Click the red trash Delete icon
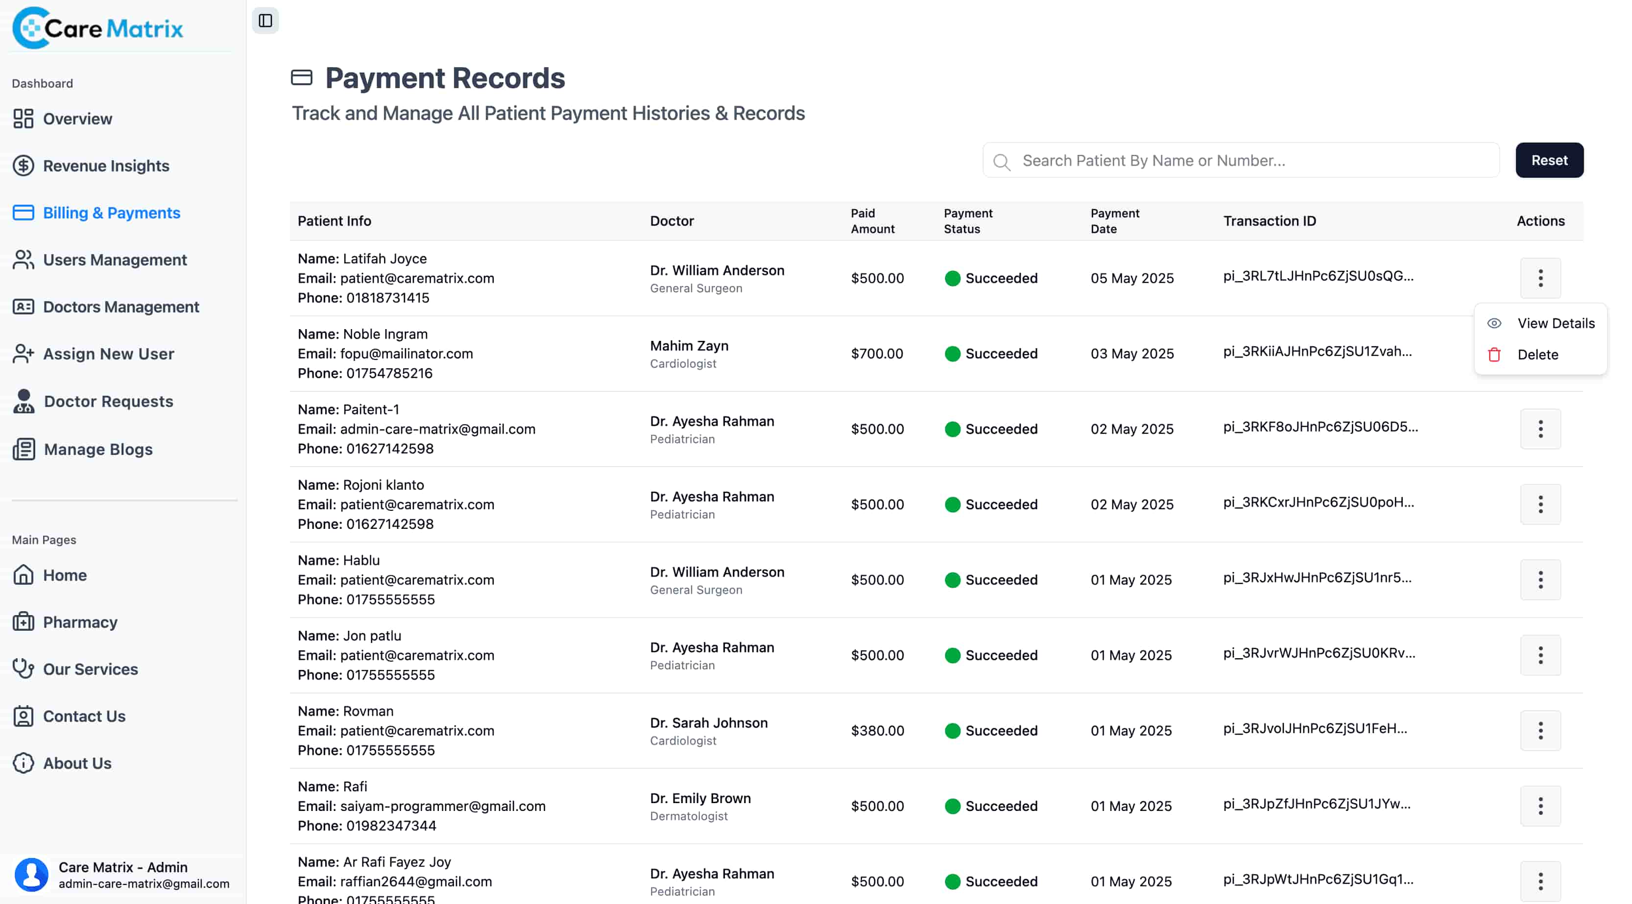This screenshot has height=904, width=1632. tap(1494, 355)
